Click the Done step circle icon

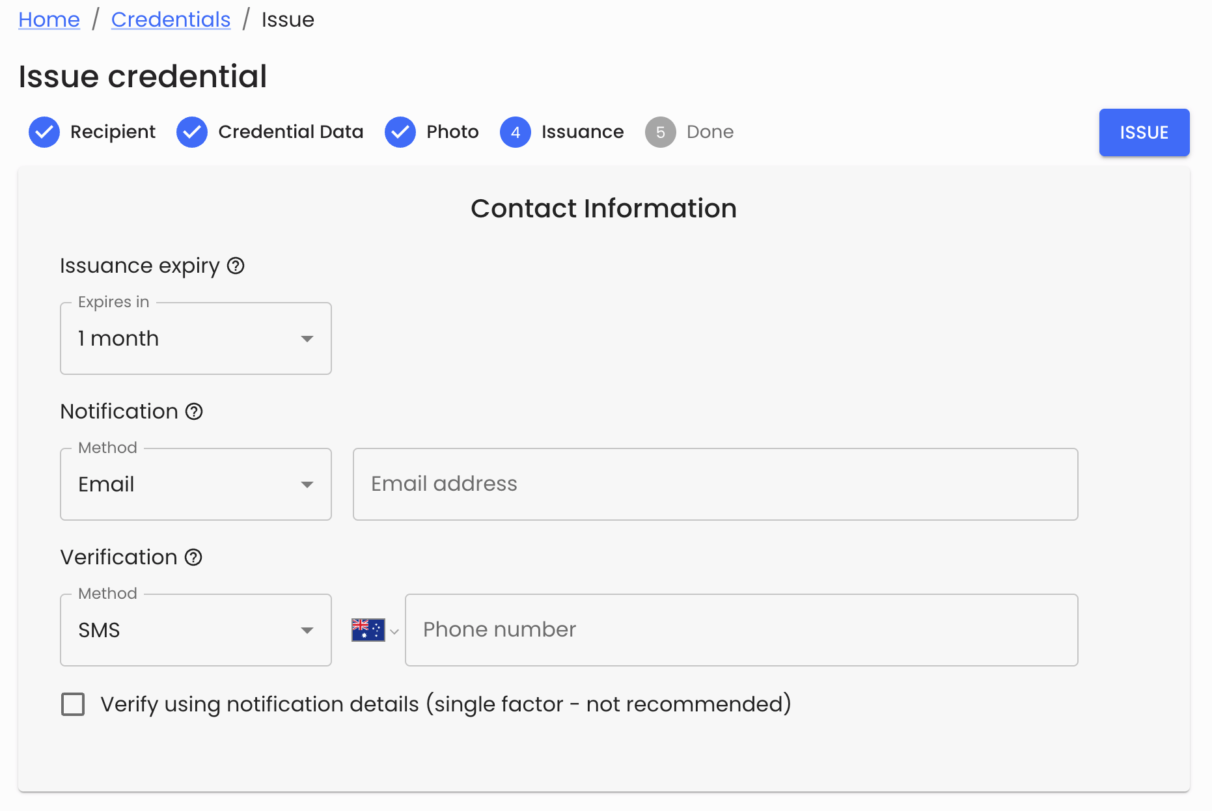[x=660, y=131]
